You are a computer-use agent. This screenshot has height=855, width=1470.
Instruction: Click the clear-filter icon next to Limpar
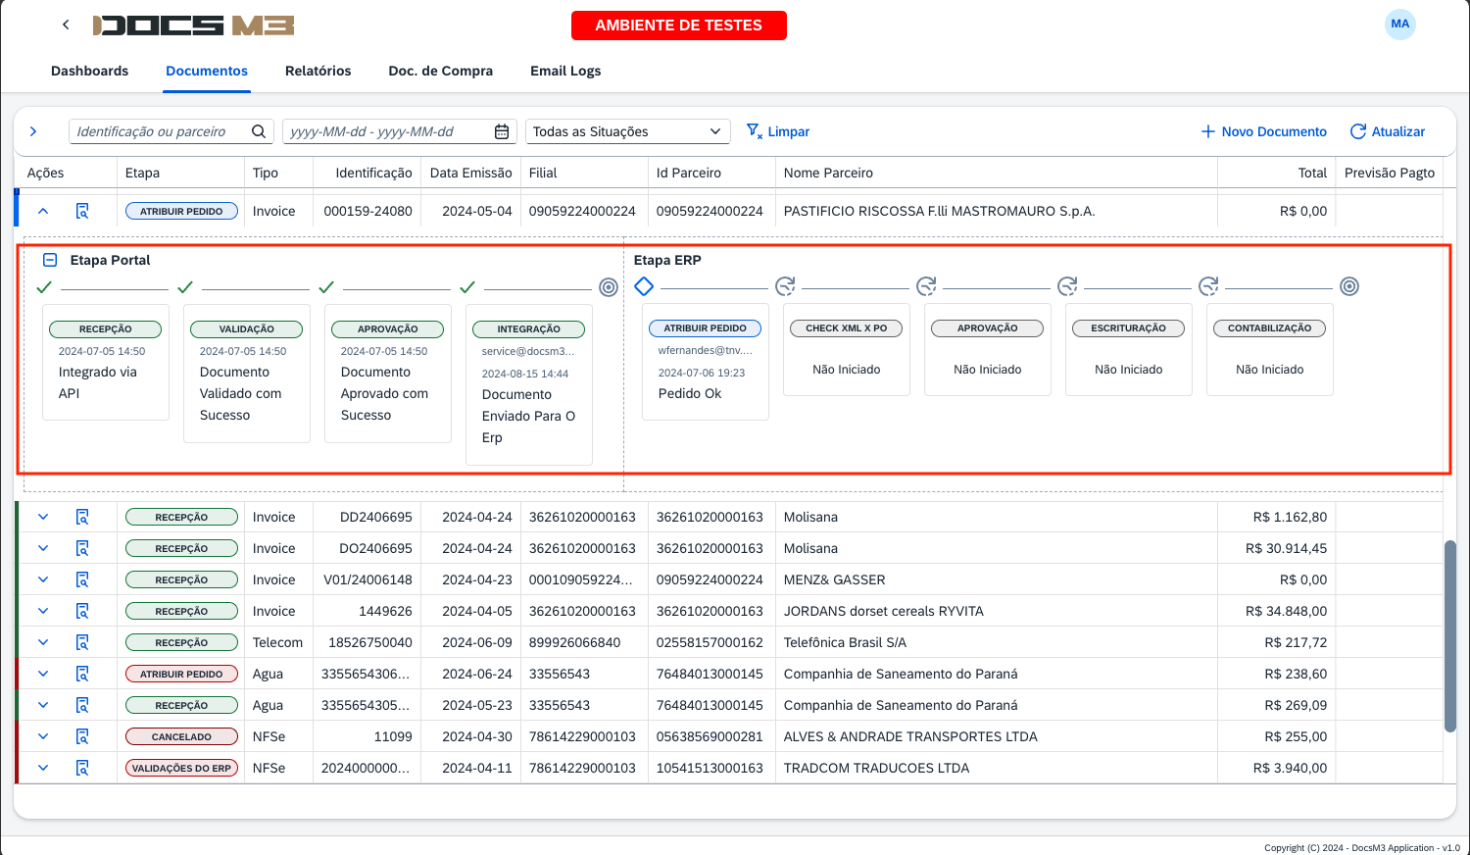pos(753,130)
